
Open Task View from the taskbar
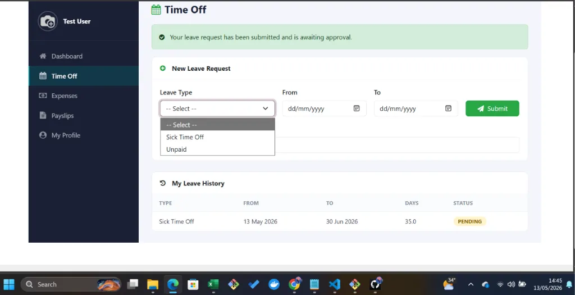click(133, 284)
